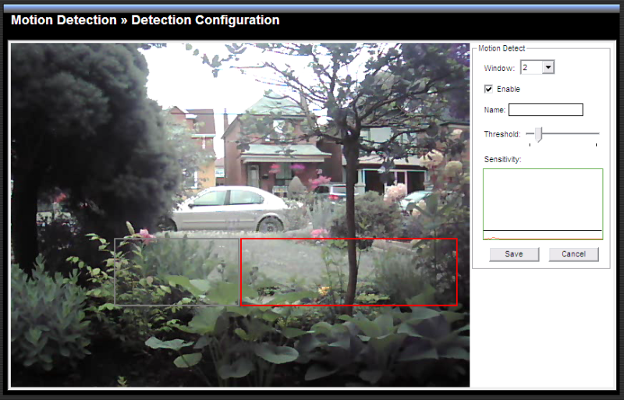624x400 pixels.
Task: Click the Name input field
Action: click(x=545, y=110)
